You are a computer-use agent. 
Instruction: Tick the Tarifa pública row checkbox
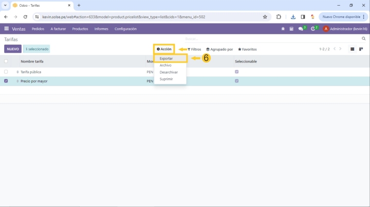point(6,72)
